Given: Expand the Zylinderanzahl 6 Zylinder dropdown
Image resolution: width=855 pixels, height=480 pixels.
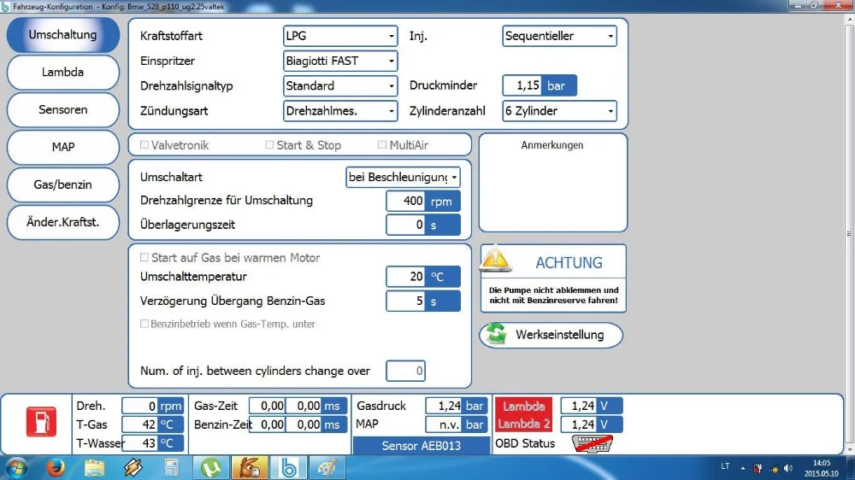Looking at the screenshot, I should pos(559,111).
